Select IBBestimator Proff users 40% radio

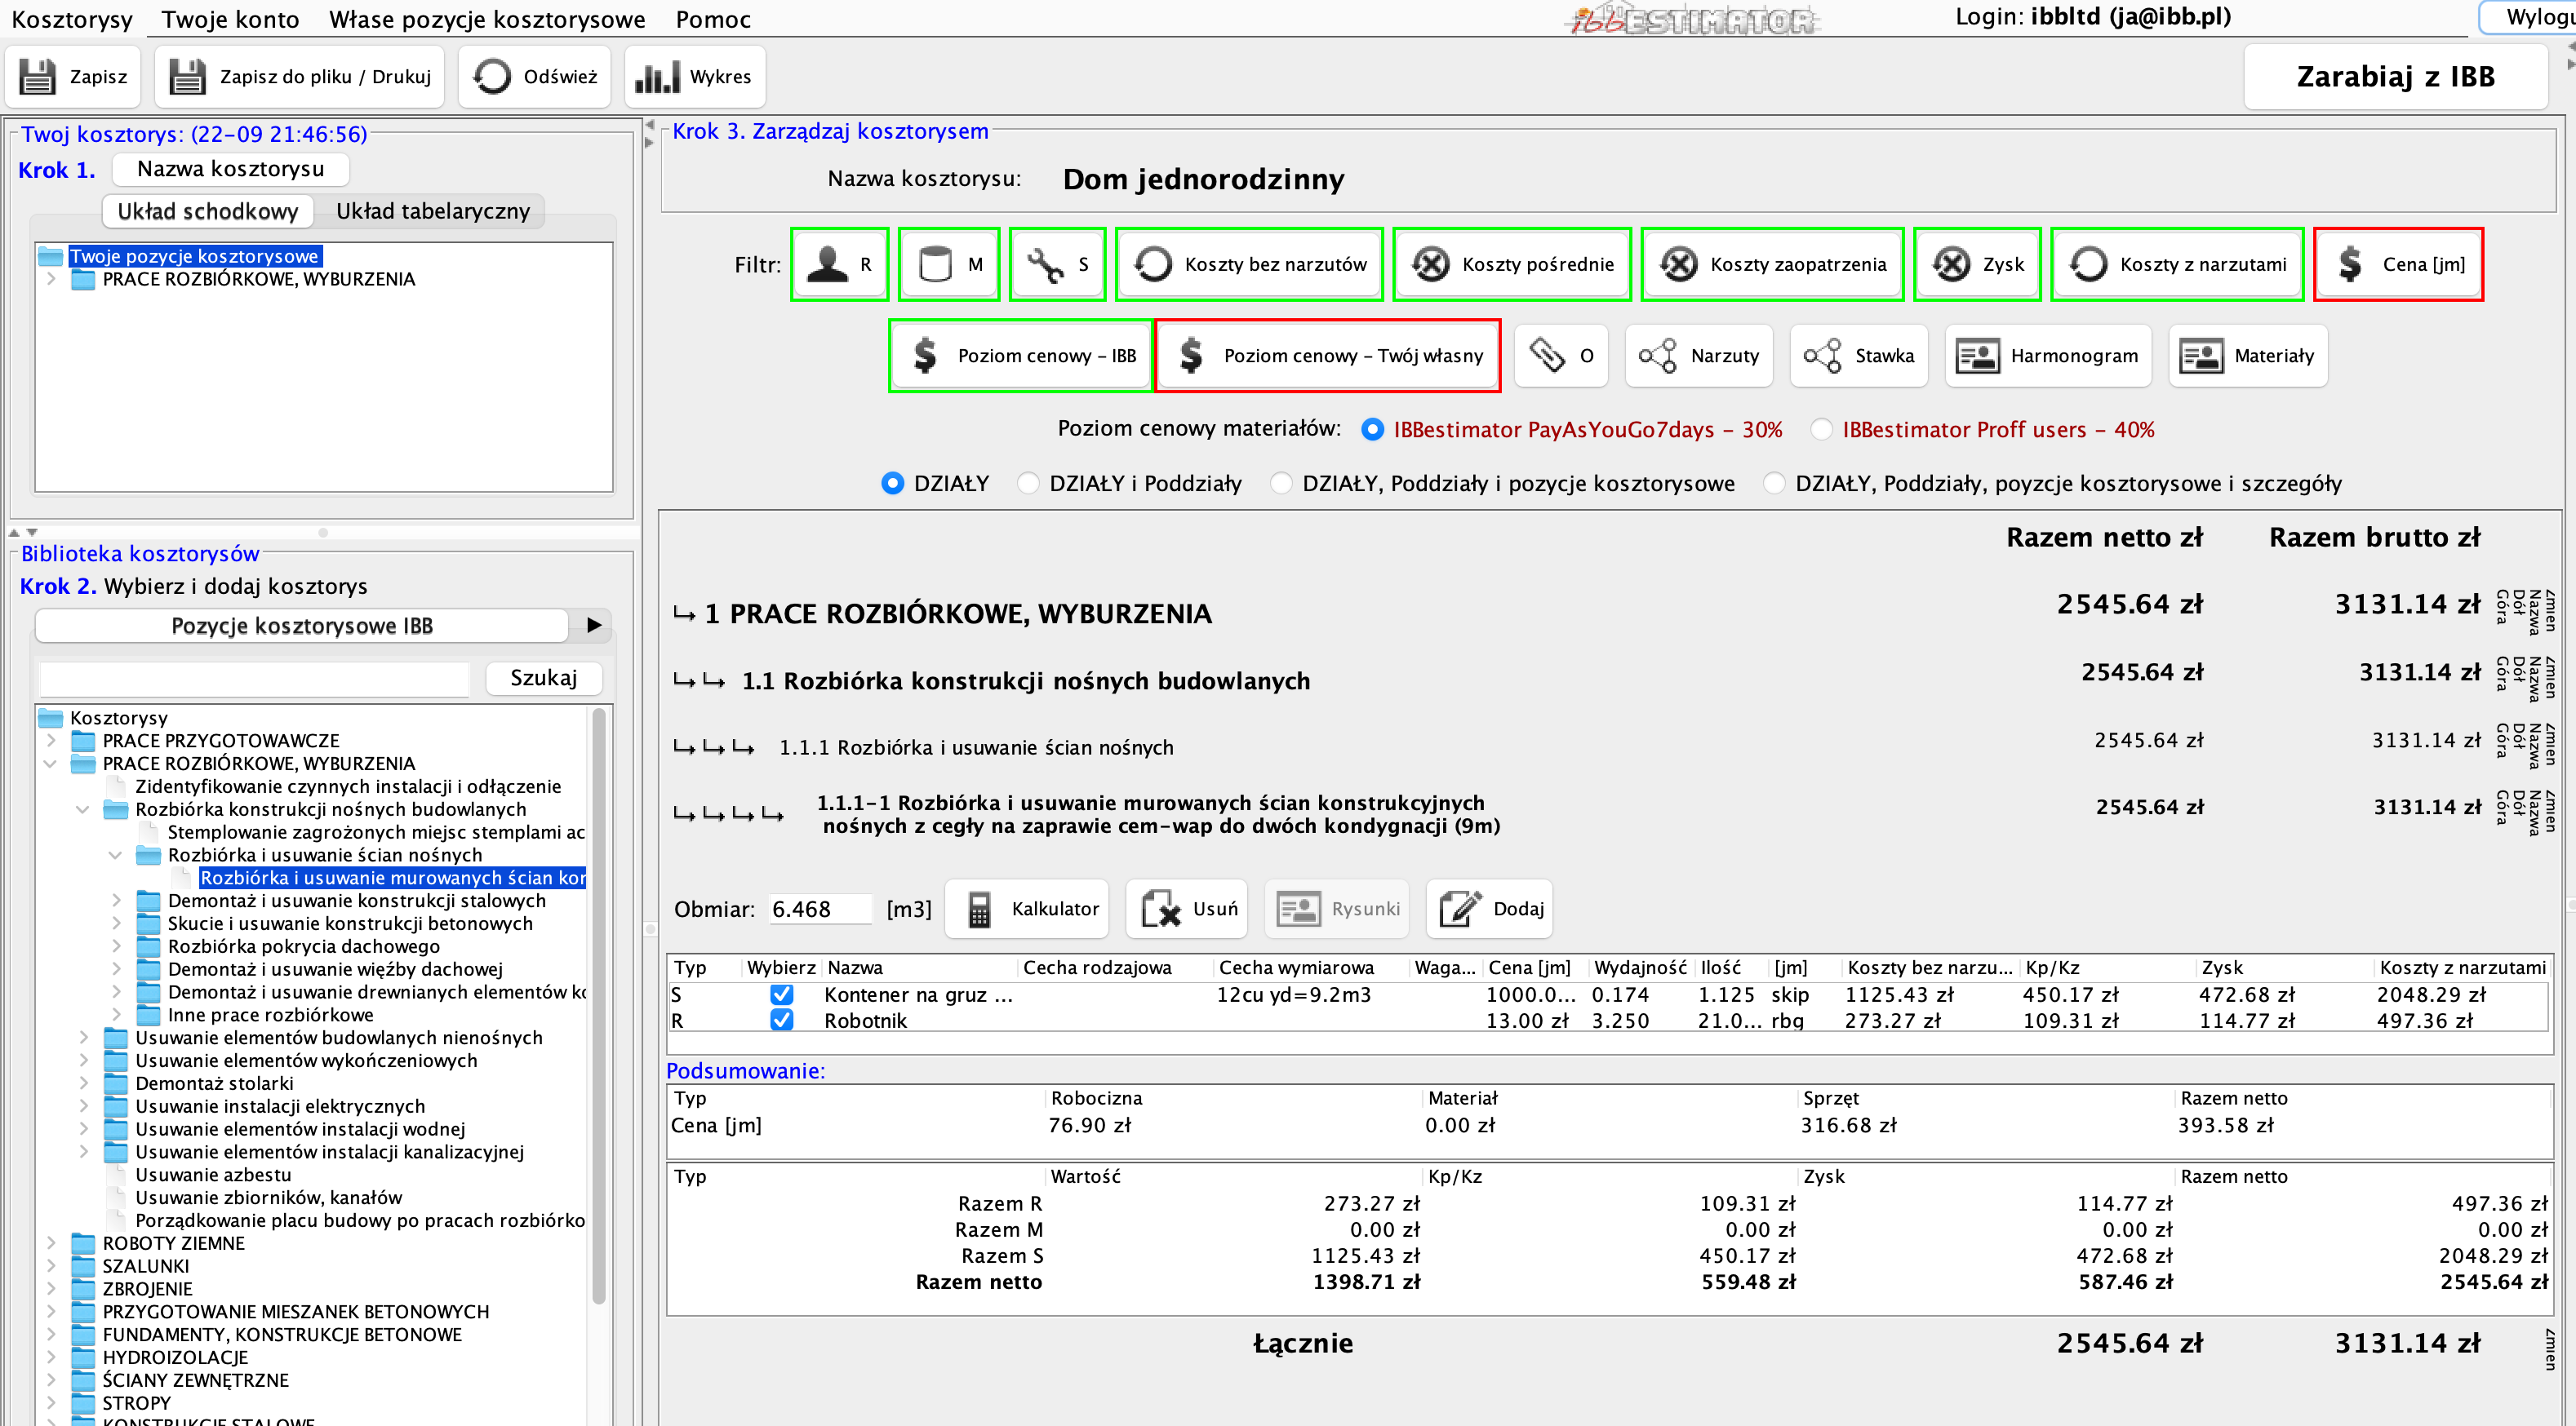click(x=1822, y=430)
